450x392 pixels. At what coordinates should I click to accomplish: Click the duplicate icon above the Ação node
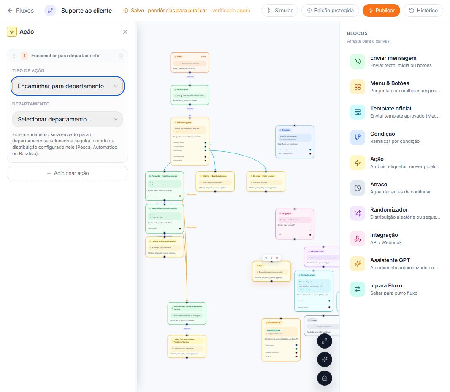266,258
